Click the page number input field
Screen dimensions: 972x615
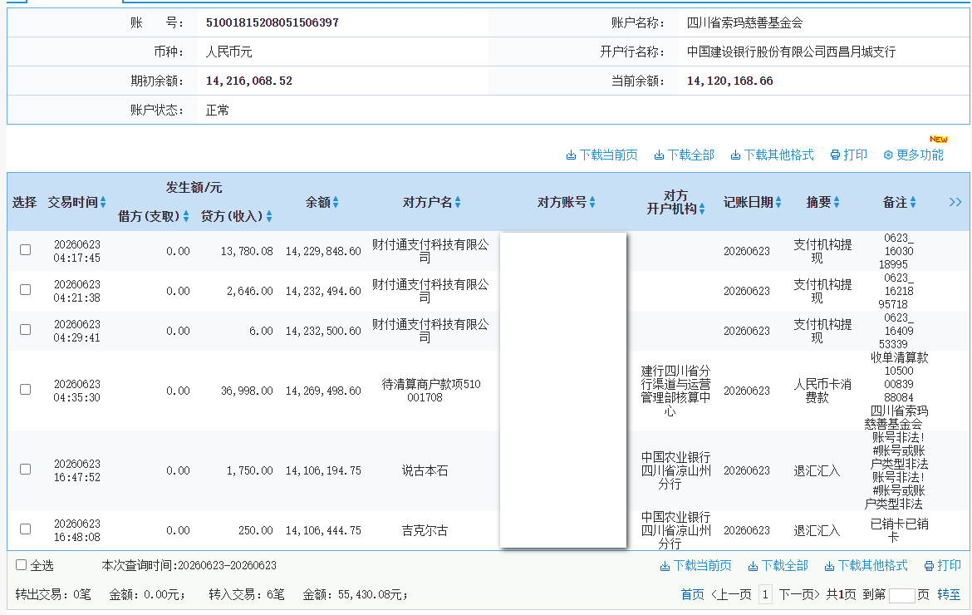click(x=902, y=596)
